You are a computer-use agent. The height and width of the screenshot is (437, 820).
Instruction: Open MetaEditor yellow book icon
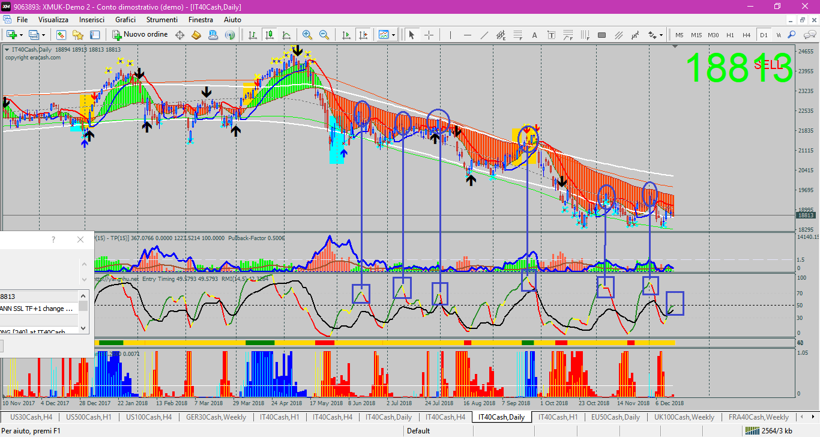[x=196, y=34]
